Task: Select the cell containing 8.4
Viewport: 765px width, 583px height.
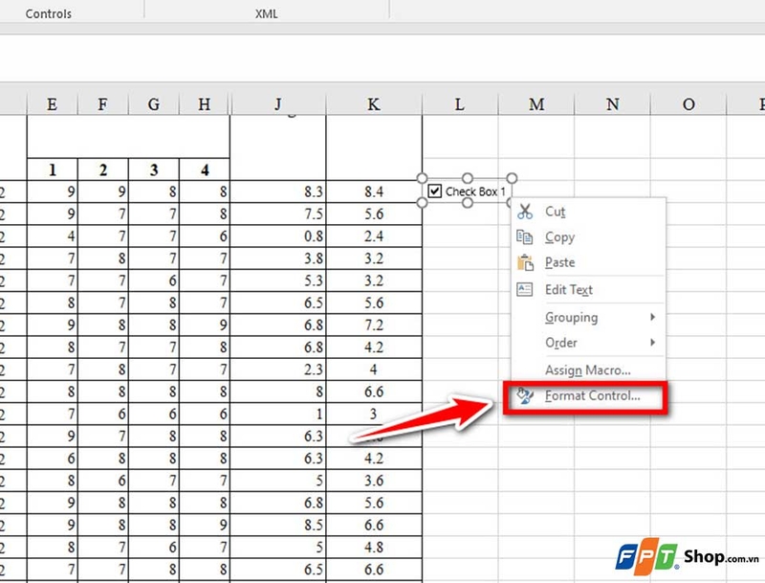Action: 373,191
